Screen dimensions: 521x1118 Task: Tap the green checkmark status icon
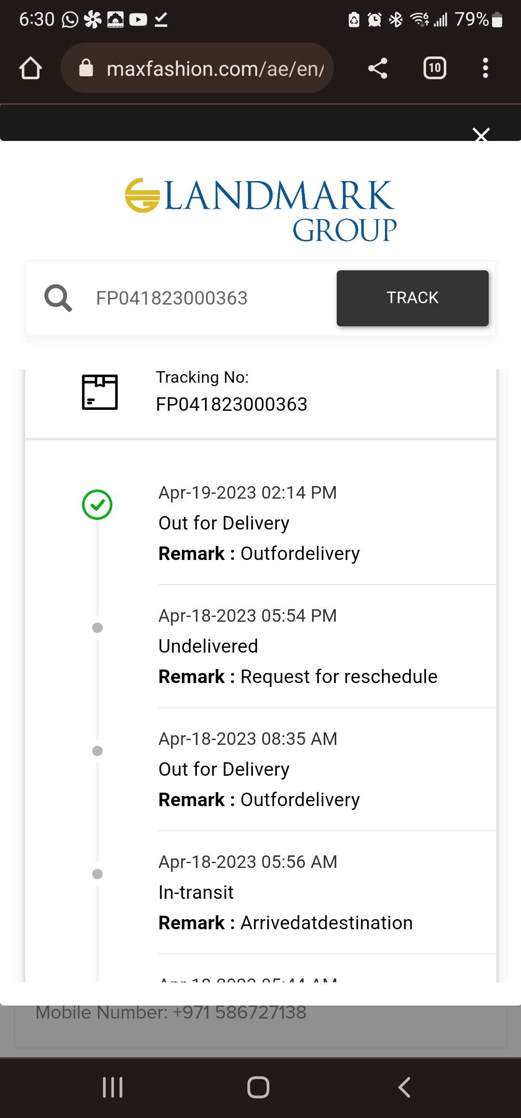click(x=97, y=505)
